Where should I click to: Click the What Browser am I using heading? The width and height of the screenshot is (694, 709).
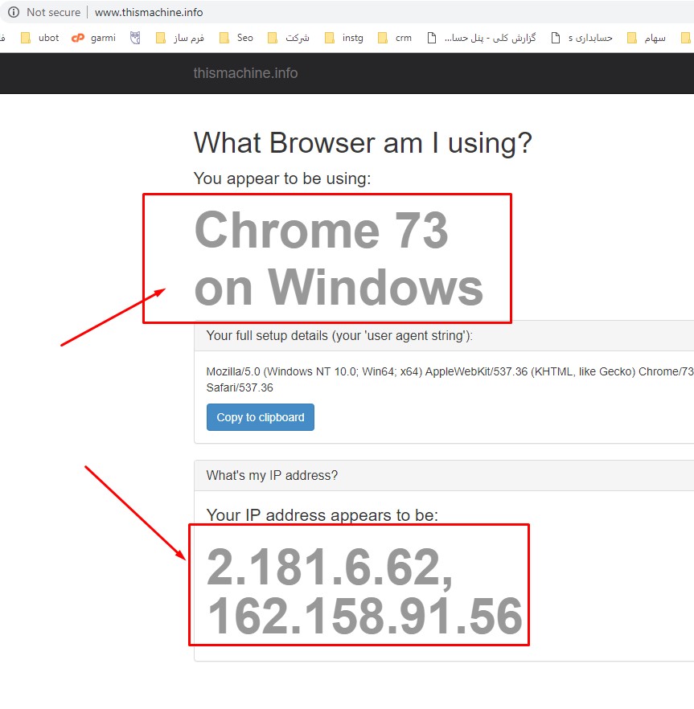tap(363, 143)
